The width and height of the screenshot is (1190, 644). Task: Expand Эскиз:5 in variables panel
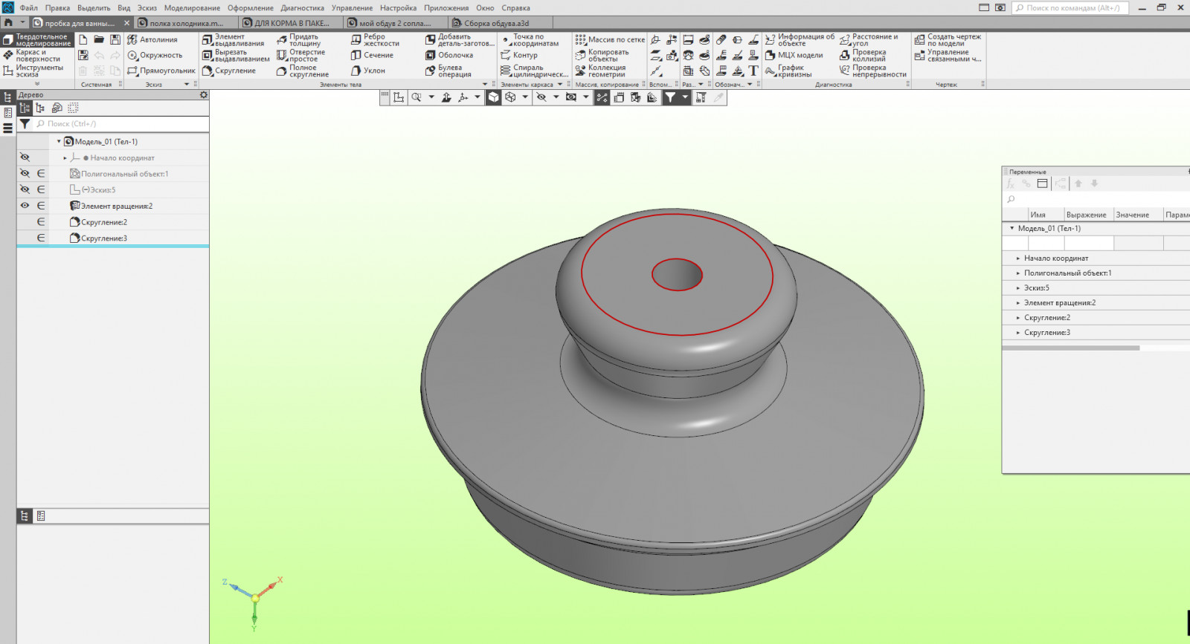(x=1018, y=288)
